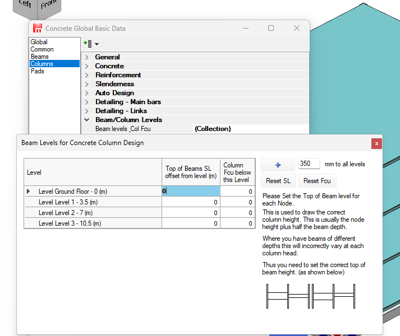Select Beams in the category list
Screen dimensions: 400x336
coord(54,57)
